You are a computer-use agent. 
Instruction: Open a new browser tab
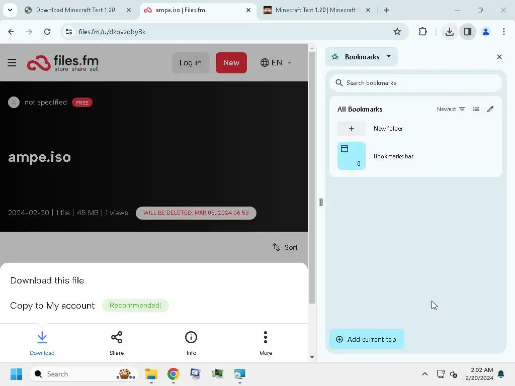pos(386,10)
